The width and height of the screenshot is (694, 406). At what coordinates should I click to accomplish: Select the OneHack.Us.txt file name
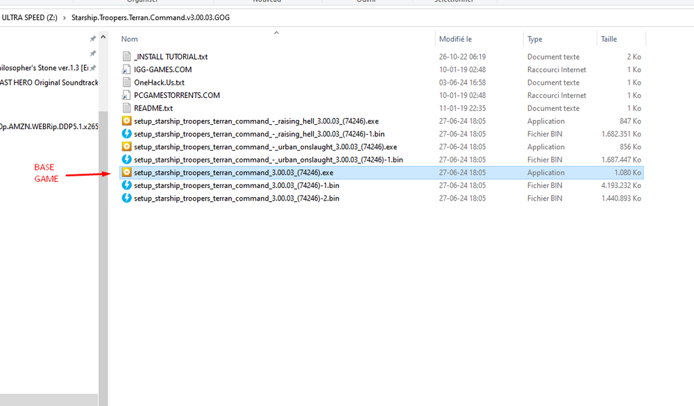pyautogui.click(x=160, y=83)
